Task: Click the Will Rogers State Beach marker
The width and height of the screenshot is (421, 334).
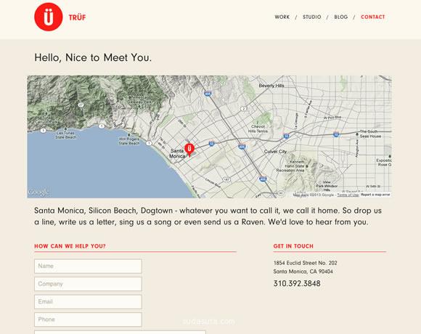Action: [x=129, y=135]
